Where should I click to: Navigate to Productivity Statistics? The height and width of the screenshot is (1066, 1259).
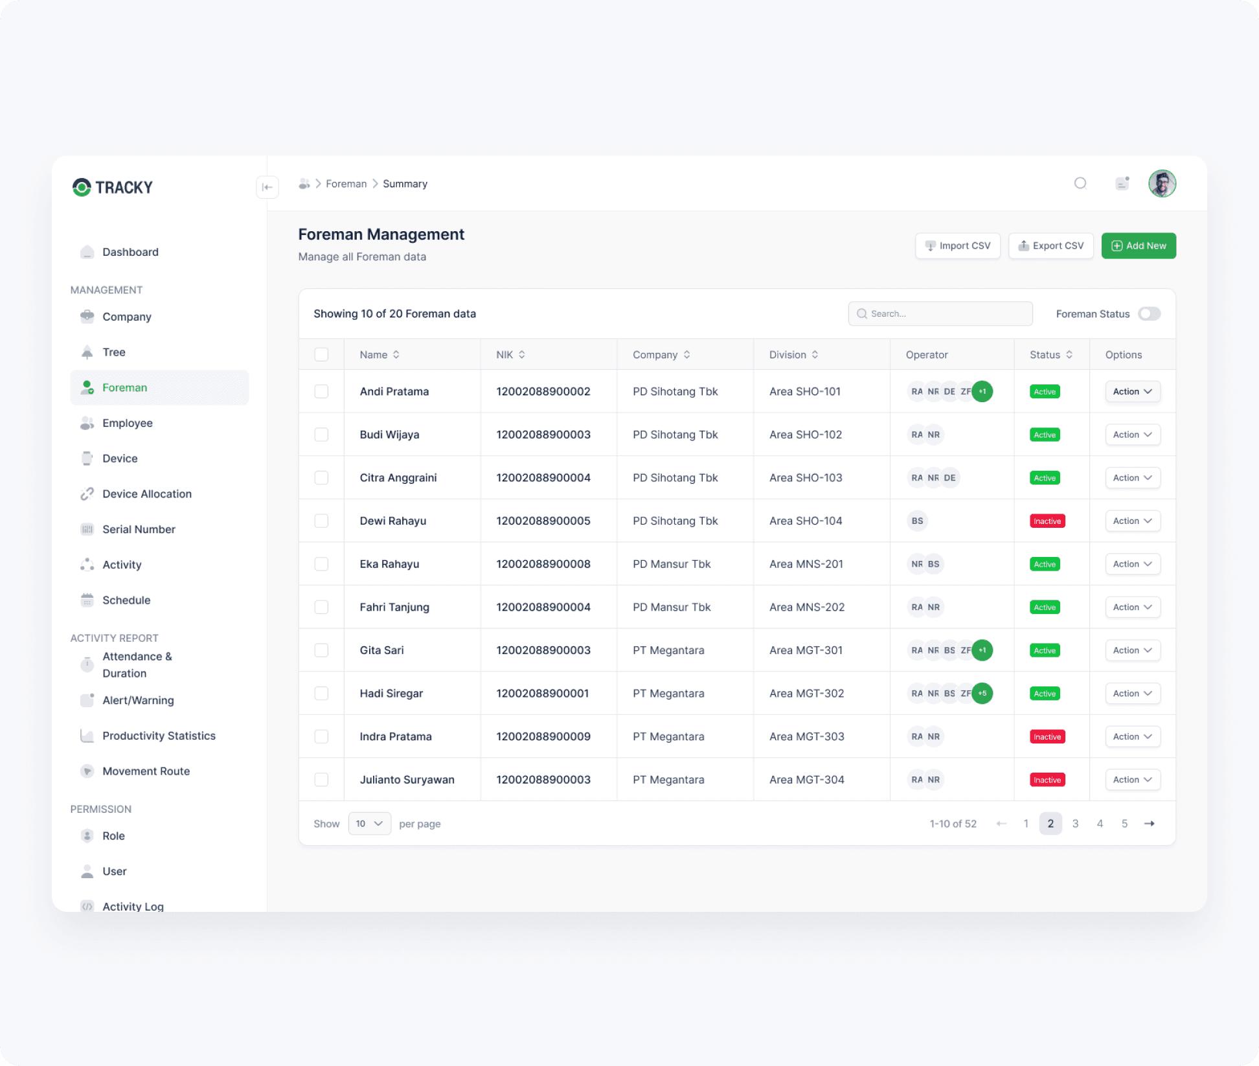(x=159, y=736)
